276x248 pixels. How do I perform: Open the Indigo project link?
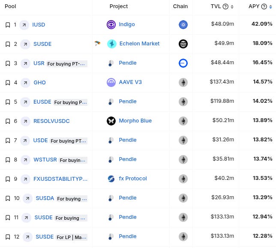[127, 24]
